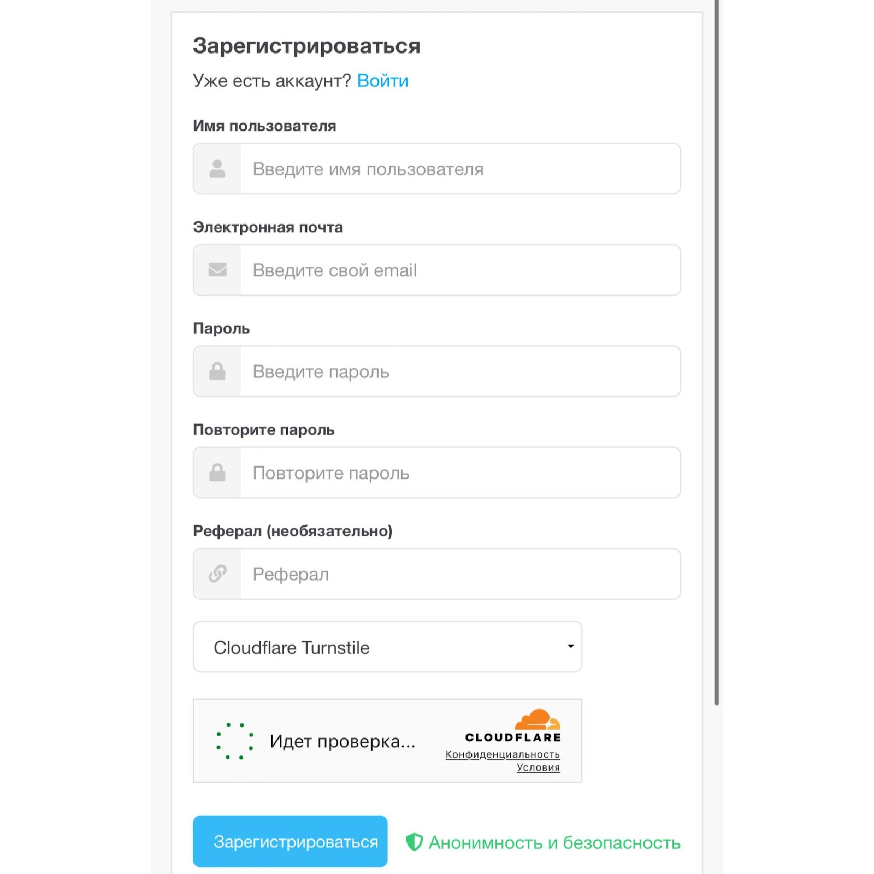Click the envelope icon beside email field

coord(217,270)
